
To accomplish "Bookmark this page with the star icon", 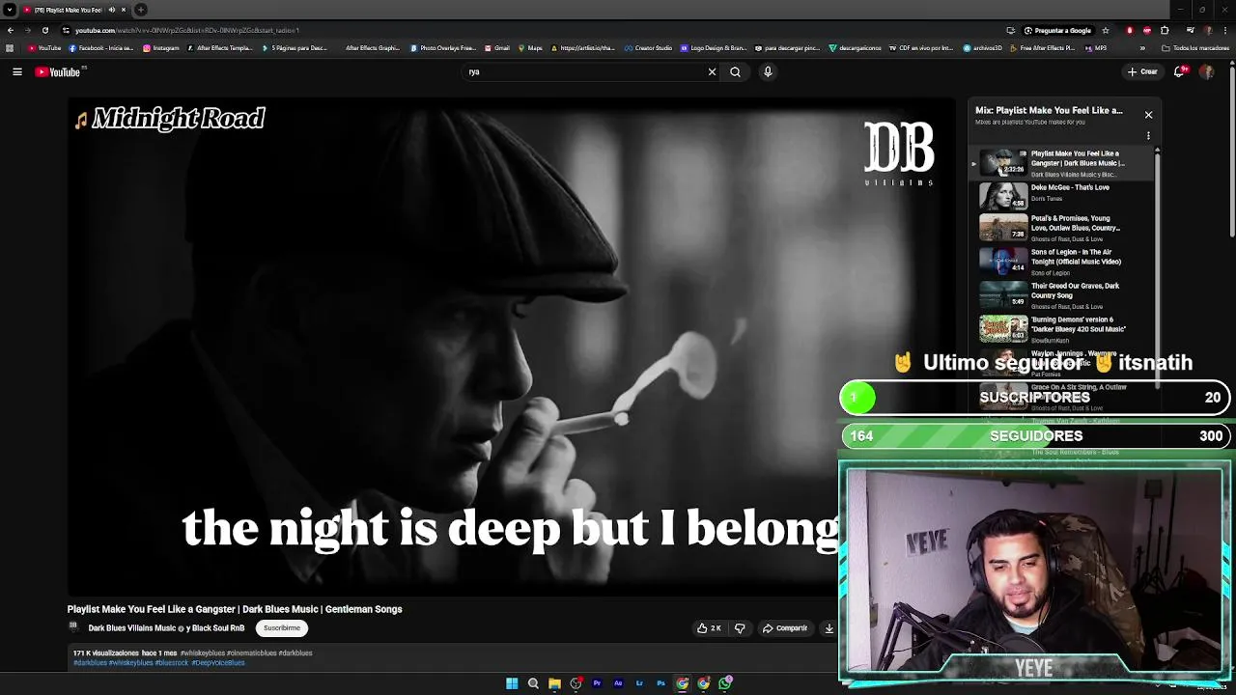I will pyautogui.click(x=1106, y=30).
